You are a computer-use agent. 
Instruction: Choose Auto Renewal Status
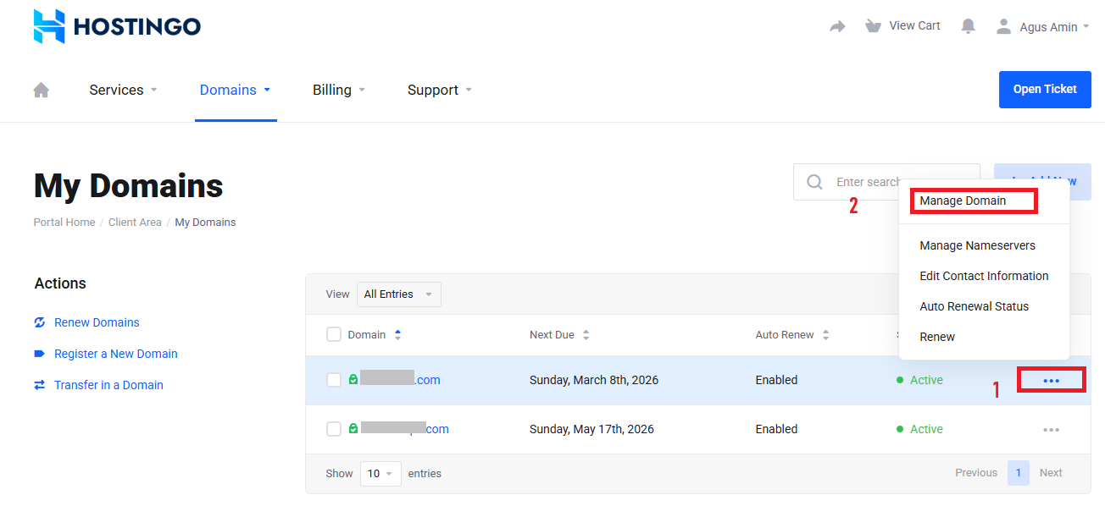(x=974, y=306)
